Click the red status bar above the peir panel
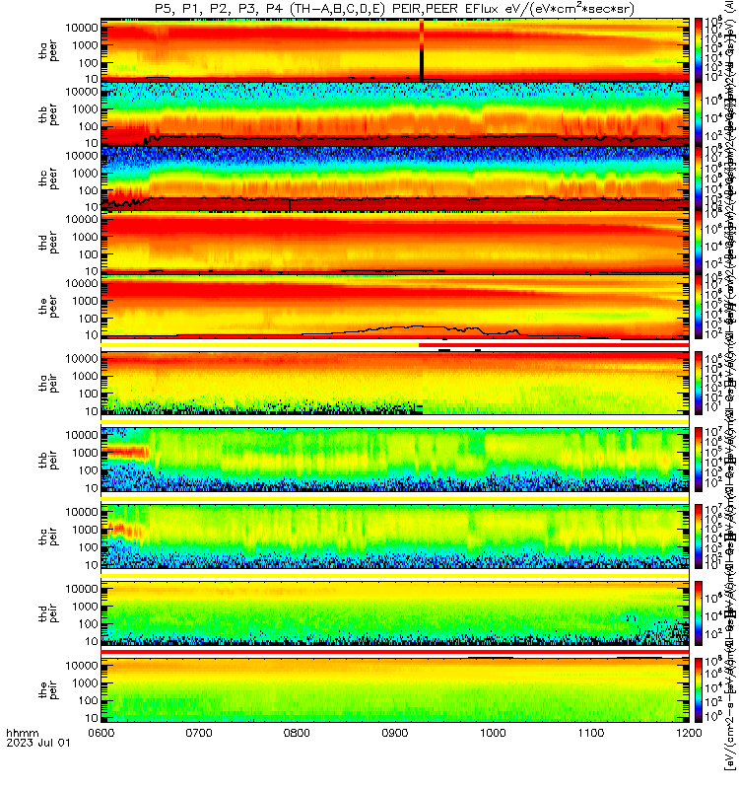Image resolution: width=739 pixels, height=789 pixels. (395, 652)
